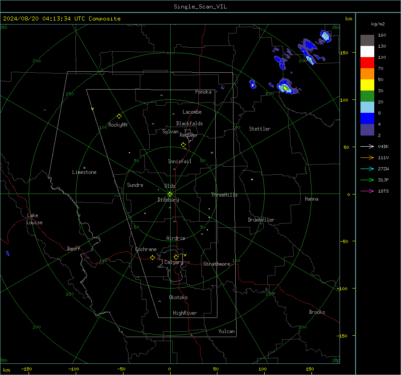This screenshot has height=375, width=401.
Task: Click the Olds town label
Action: coord(170,186)
